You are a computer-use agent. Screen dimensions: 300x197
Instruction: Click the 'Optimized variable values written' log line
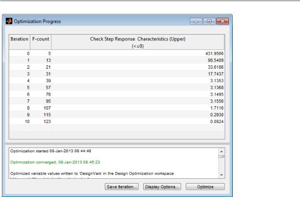92,173
